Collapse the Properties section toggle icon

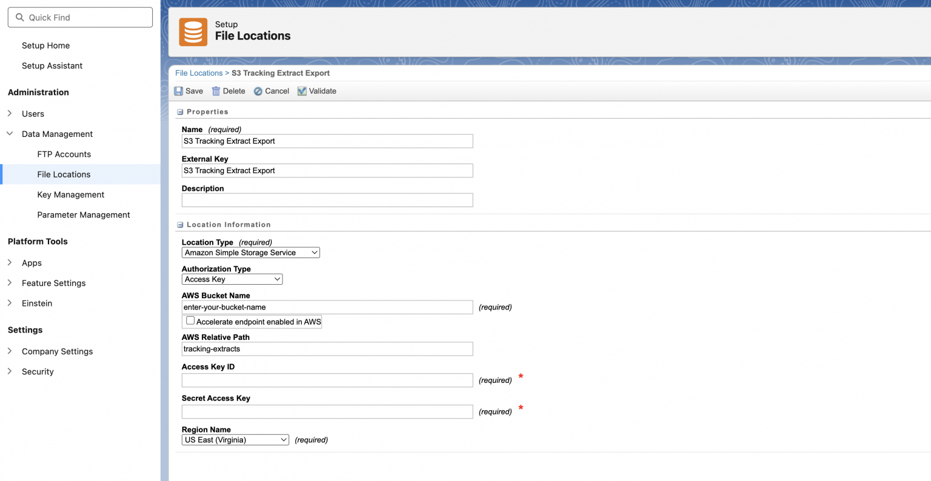[x=180, y=112]
